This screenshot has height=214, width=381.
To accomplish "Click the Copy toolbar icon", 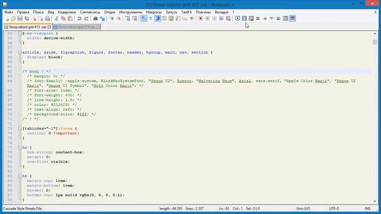I will tap(63, 18).
